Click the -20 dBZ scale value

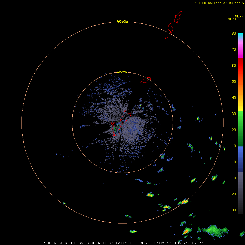point(233,194)
